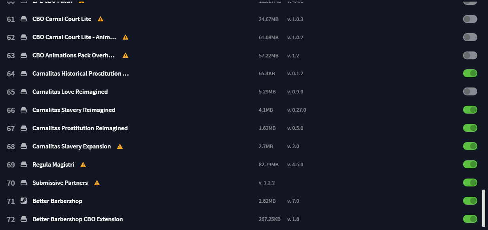This screenshot has height=230, width=488.
Task: Click the warning icon by Carnalitas Slavery Expansion
Action: click(x=120, y=146)
